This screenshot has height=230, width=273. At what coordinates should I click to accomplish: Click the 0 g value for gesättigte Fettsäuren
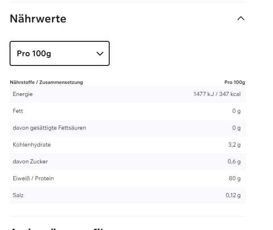click(x=236, y=128)
